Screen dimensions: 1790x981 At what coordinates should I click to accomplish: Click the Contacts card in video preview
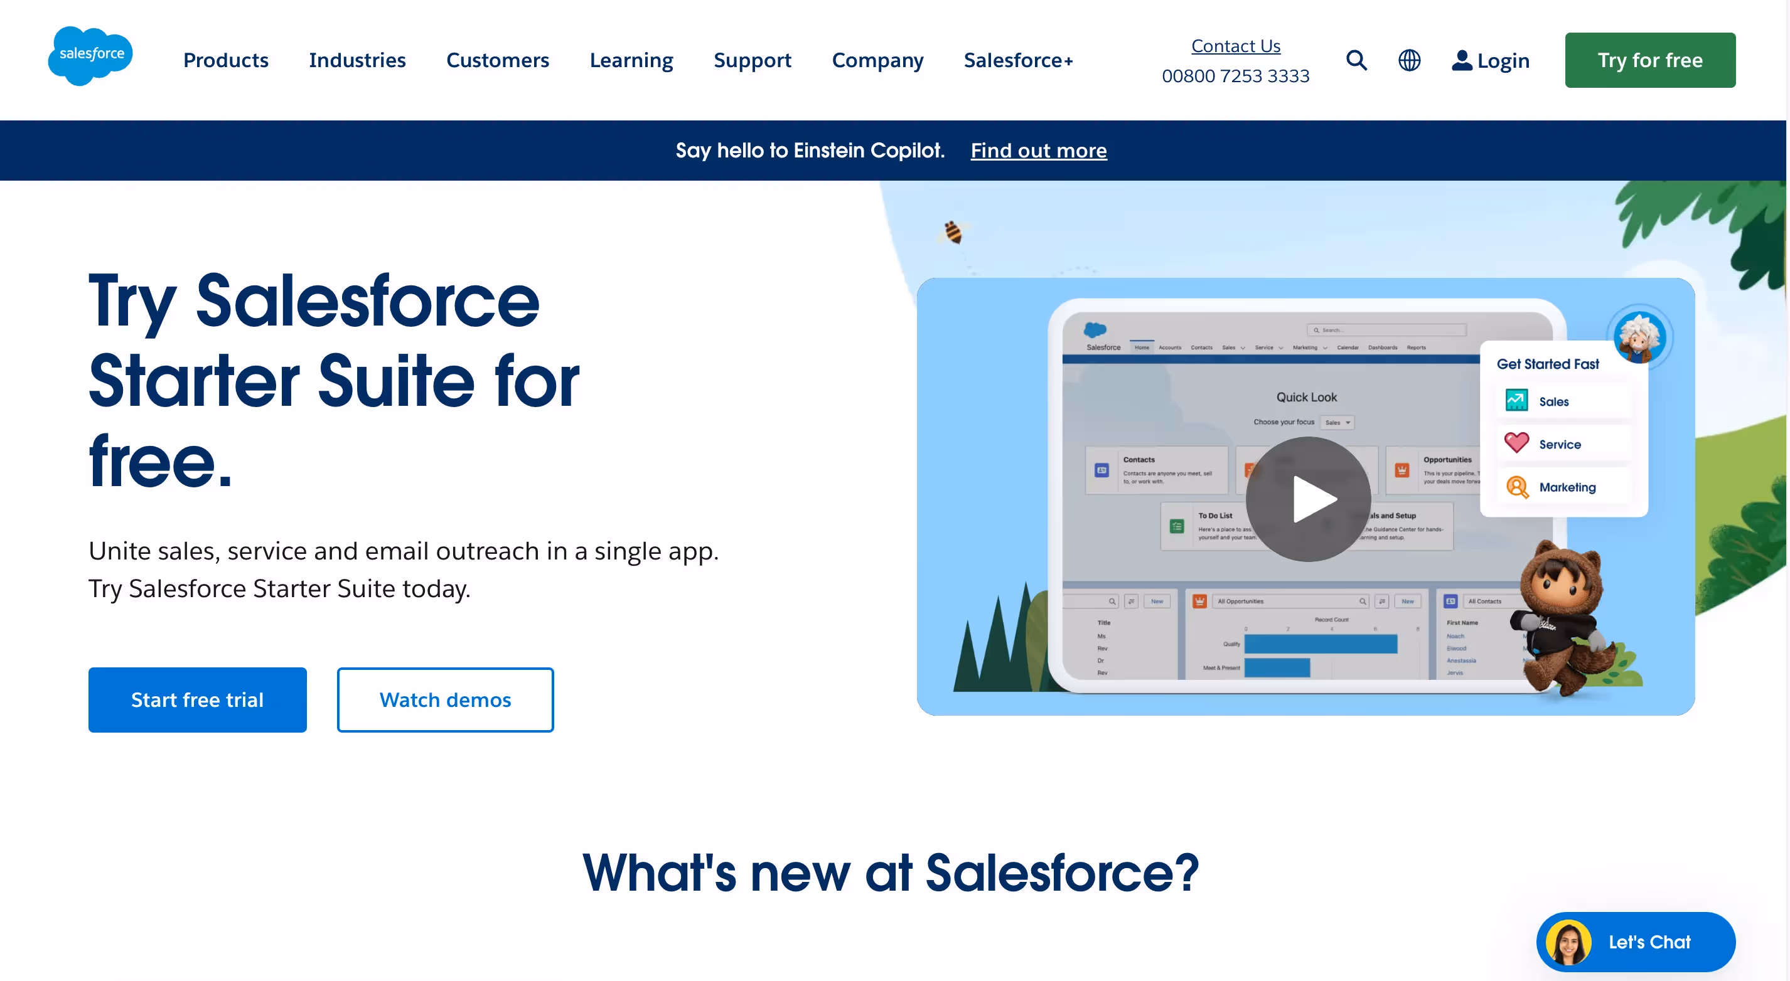click(x=1156, y=470)
